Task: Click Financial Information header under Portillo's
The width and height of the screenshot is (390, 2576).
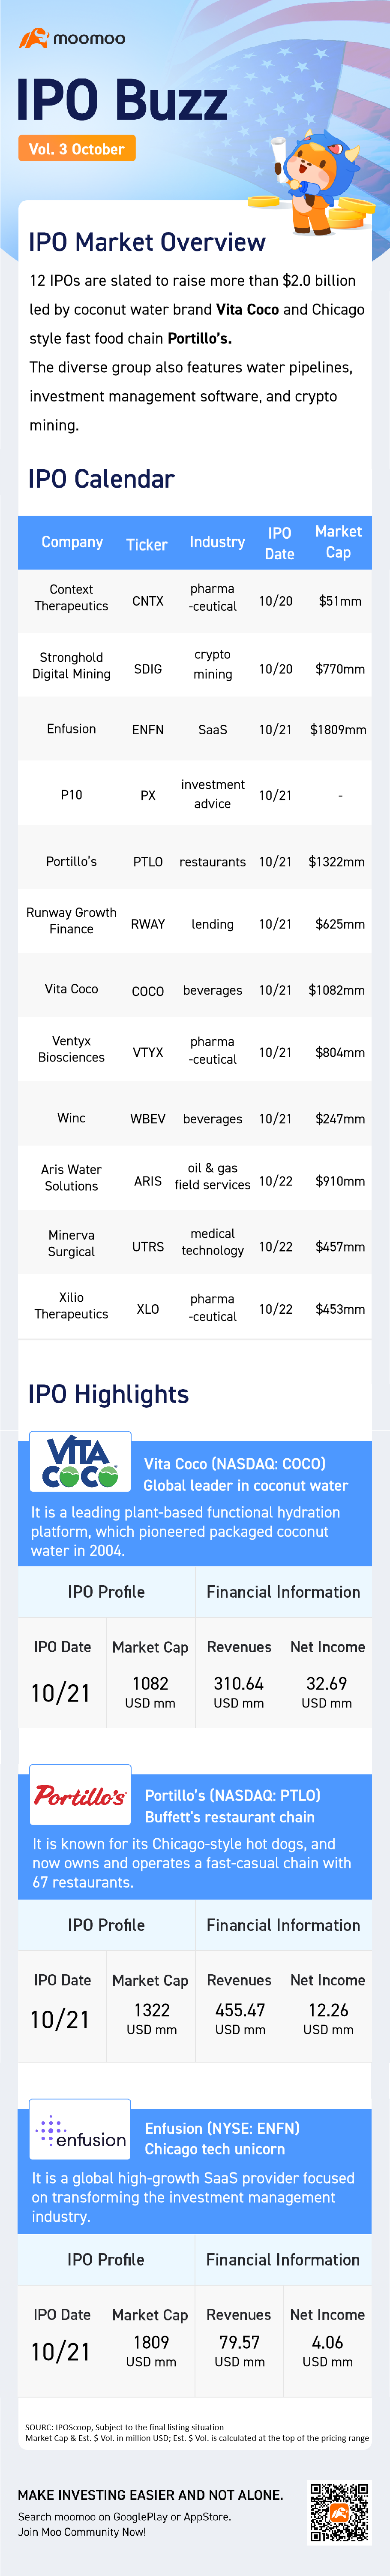Action: click(283, 1925)
